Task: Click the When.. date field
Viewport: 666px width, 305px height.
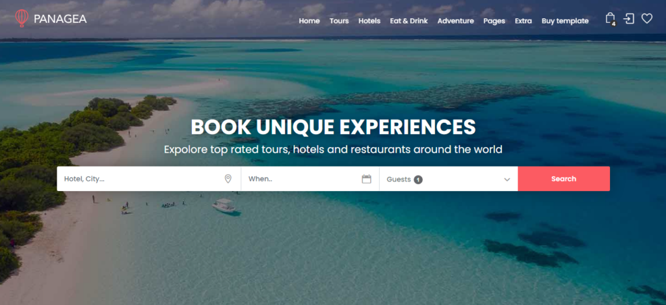Action: [x=310, y=179]
